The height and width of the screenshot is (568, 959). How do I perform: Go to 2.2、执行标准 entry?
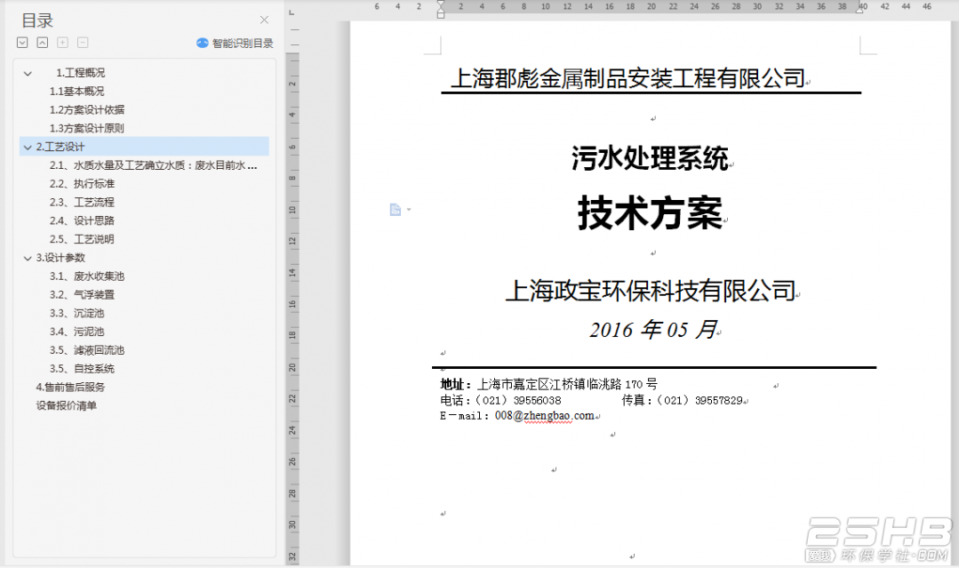point(82,183)
